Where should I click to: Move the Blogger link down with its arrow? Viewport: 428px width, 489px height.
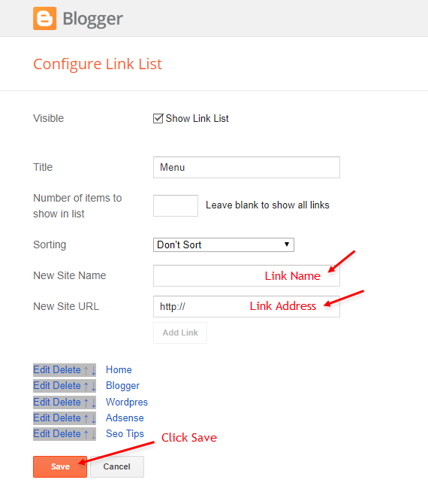93,387
